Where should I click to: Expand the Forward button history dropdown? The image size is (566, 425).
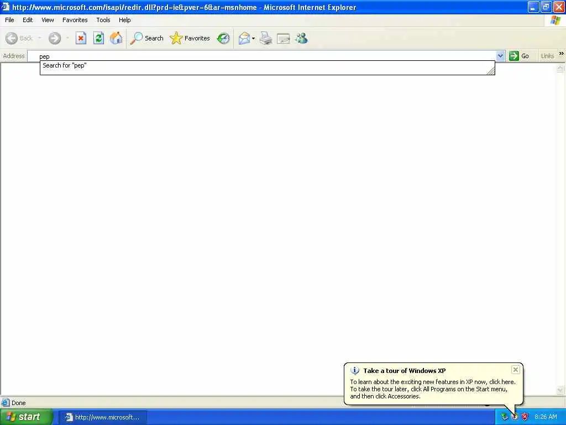[x=67, y=38]
